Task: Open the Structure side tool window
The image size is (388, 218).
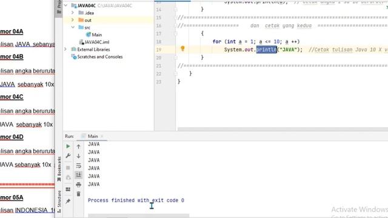Action: pyautogui.click(x=59, y=202)
